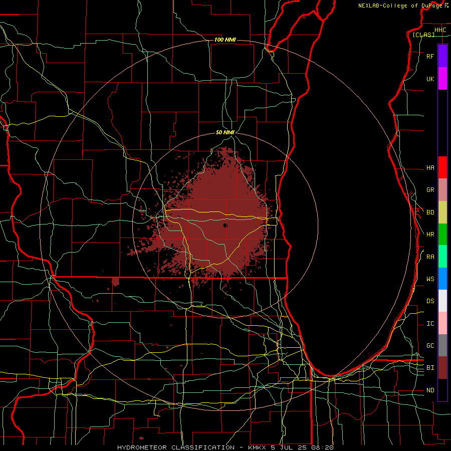Click the RF legend label
Screen dimensions: 451x451
430,56
